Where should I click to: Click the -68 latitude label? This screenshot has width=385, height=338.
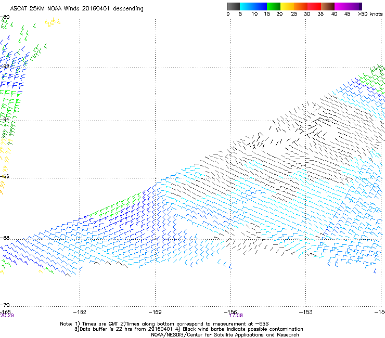point(5,238)
